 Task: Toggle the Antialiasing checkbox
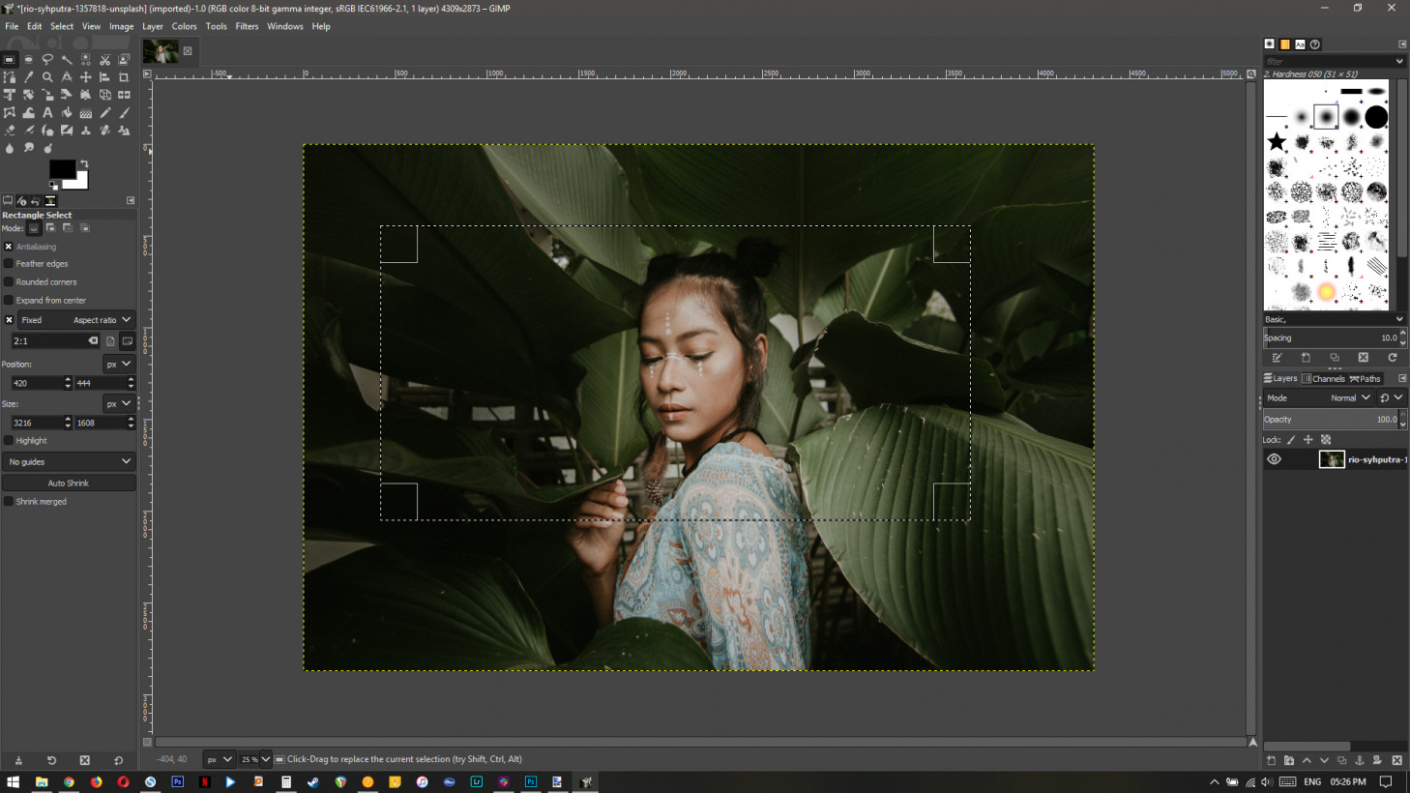pos(9,247)
